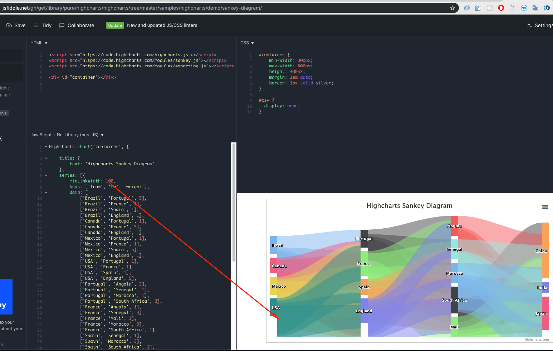This screenshot has width=553, height=351.
Task: Collapse the series code fold arrow
Action: tap(46, 175)
